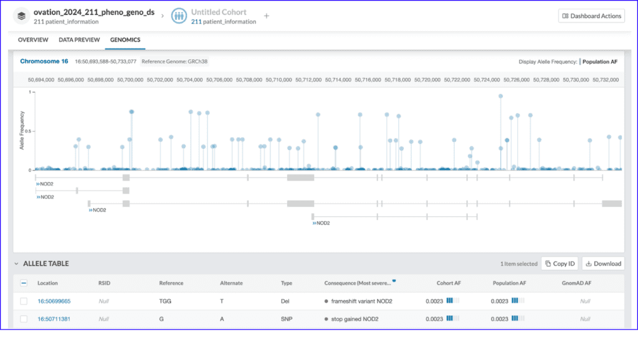Viewport: 638px width, 355px height.
Task: Click the RSID column header
Action: pyautogui.click(x=104, y=283)
